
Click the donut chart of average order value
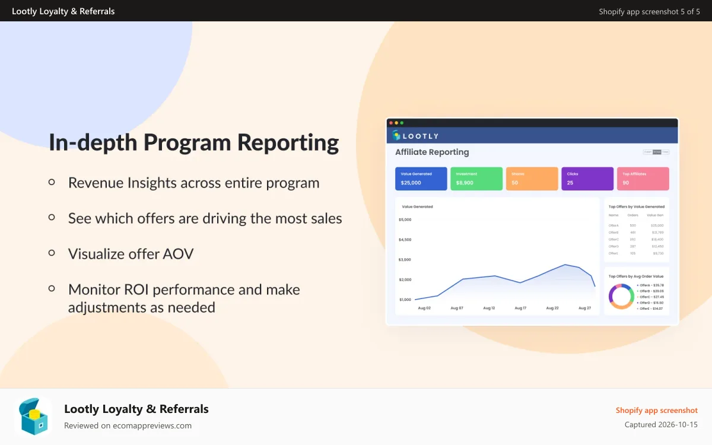click(x=621, y=296)
